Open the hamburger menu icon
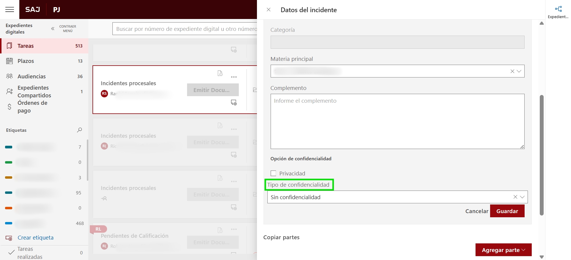The height and width of the screenshot is (260, 571). pyautogui.click(x=10, y=9)
